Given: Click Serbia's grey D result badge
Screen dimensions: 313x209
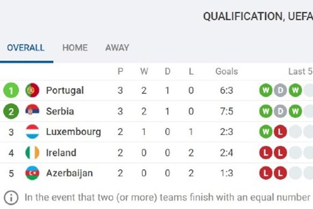Looking at the screenshot, I should point(280,111).
